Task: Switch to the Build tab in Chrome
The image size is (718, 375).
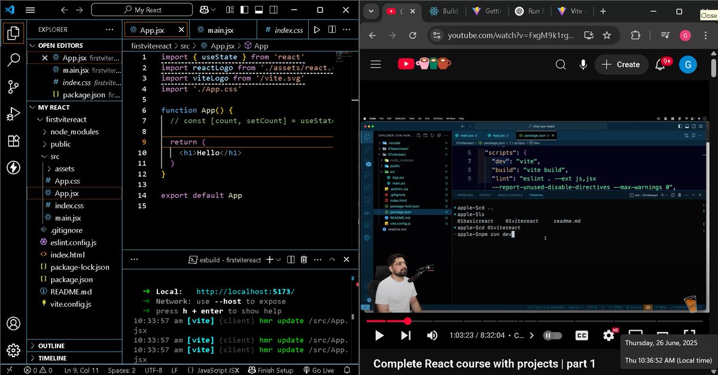Action: tap(445, 11)
